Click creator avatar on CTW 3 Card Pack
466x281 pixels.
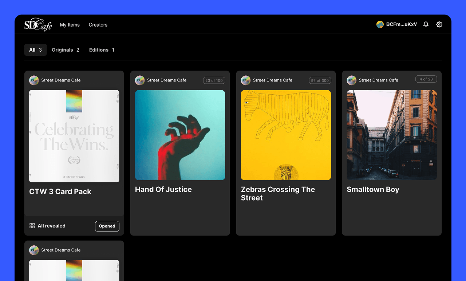34,80
